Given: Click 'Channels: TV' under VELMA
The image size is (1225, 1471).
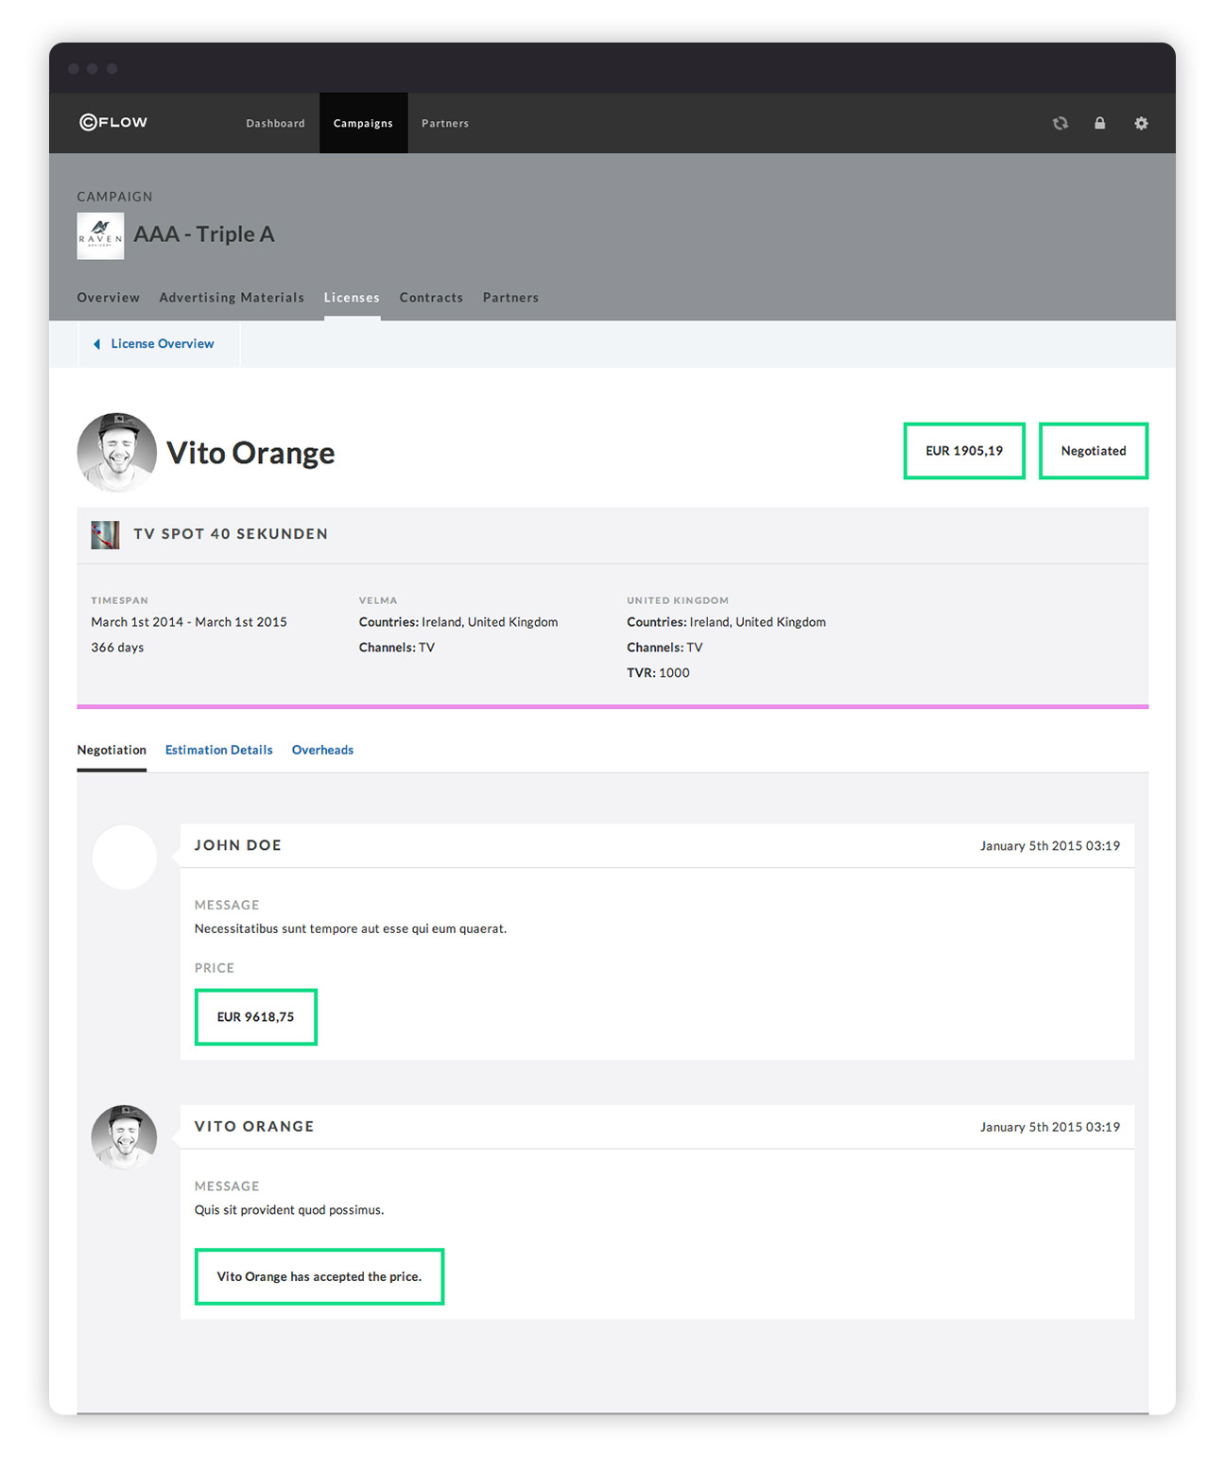Looking at the screenshot, I should click(397, 648).
